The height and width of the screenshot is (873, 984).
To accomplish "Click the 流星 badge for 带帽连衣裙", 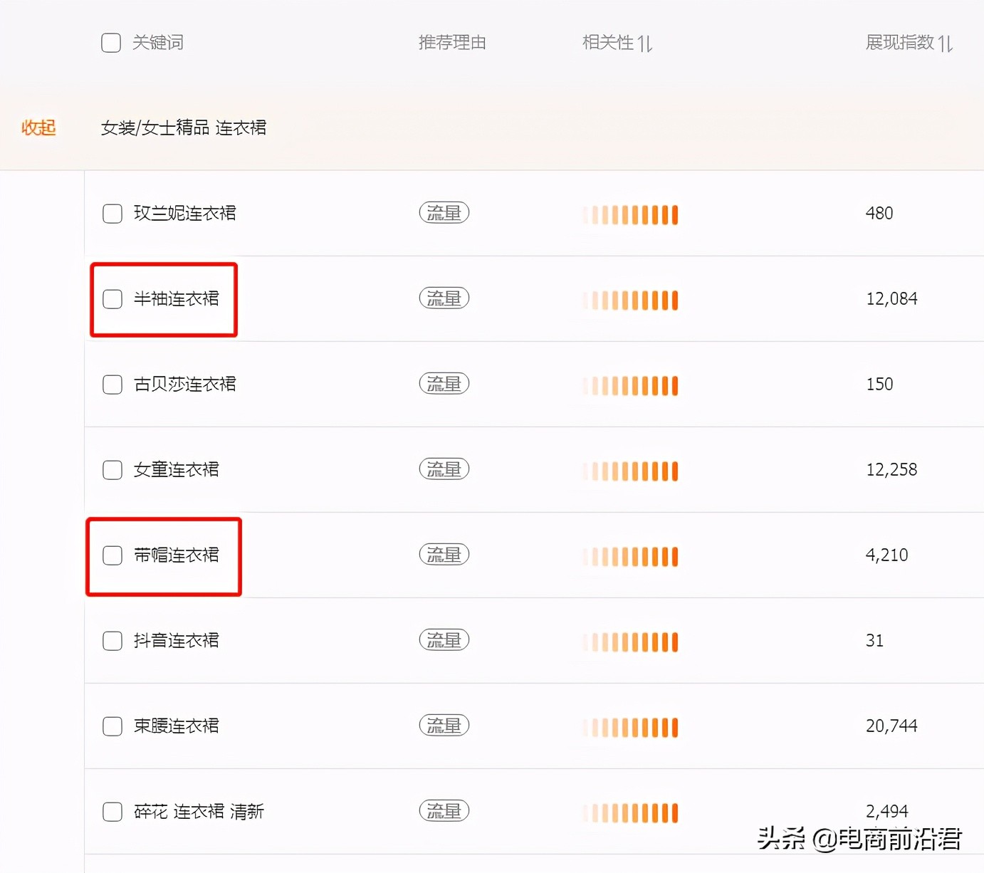I will tap(444, 555).
